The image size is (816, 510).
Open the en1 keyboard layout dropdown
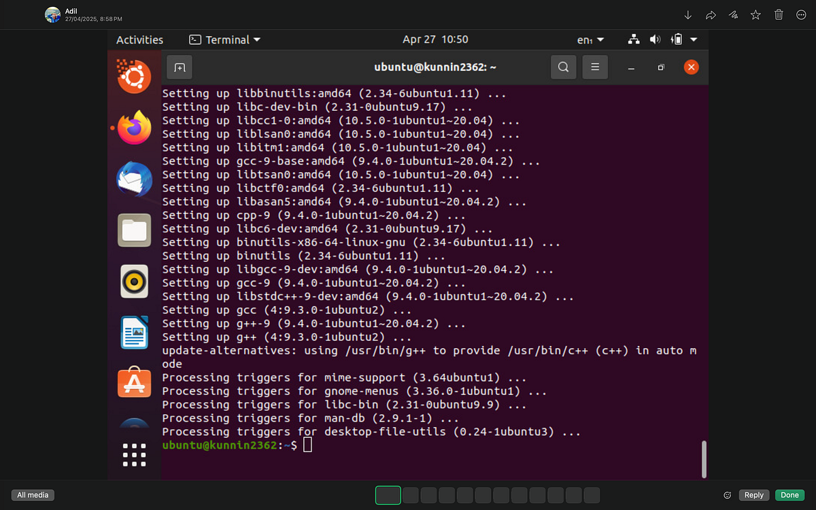(589, 39)
